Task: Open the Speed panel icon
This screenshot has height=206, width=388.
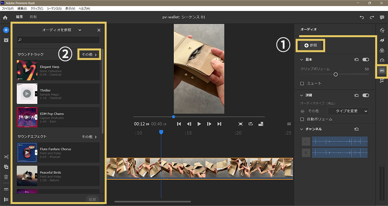Action: pos(382,60)
